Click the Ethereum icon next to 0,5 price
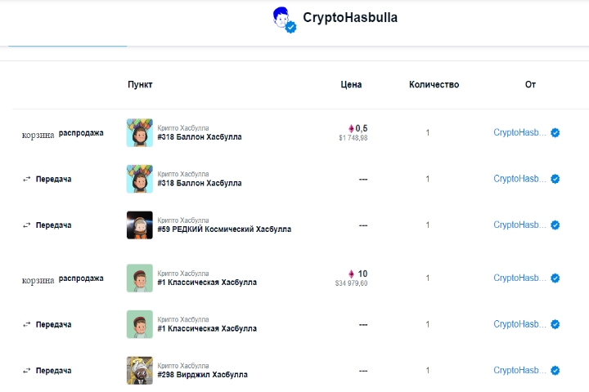 coord(351,128)
